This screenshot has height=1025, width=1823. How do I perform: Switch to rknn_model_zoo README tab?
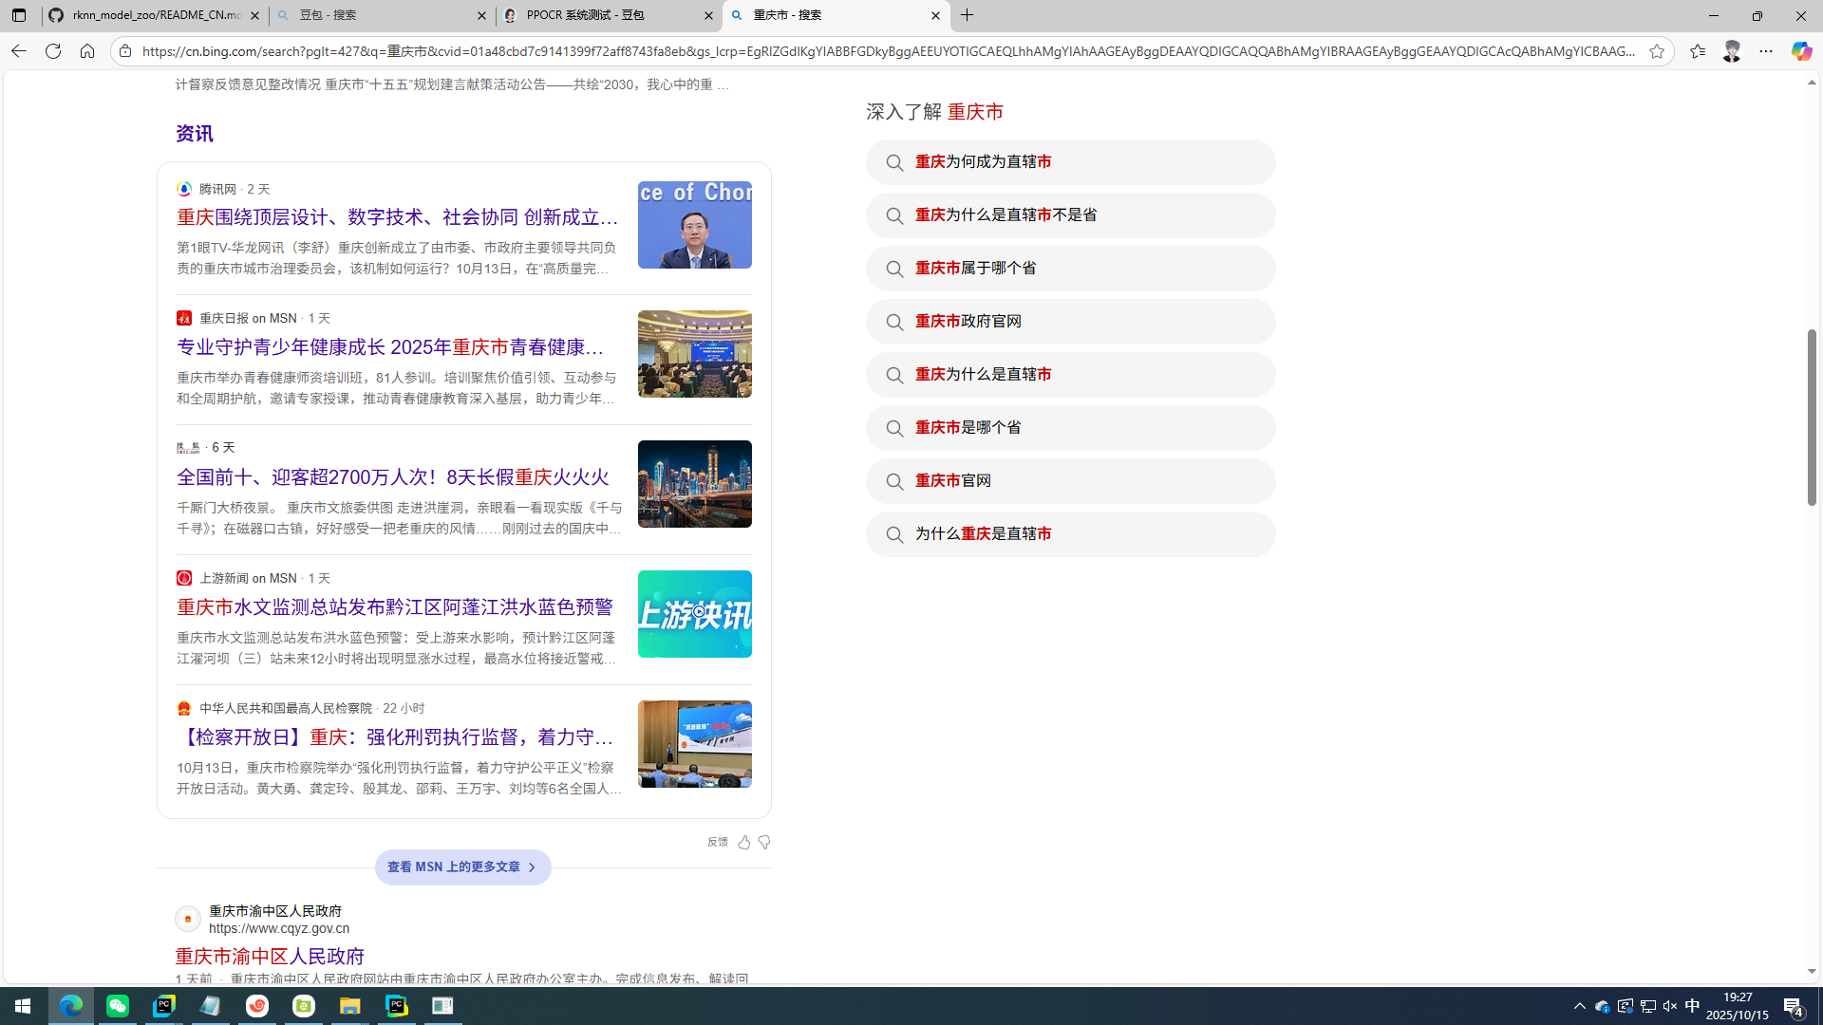click(x=152, y=15)
